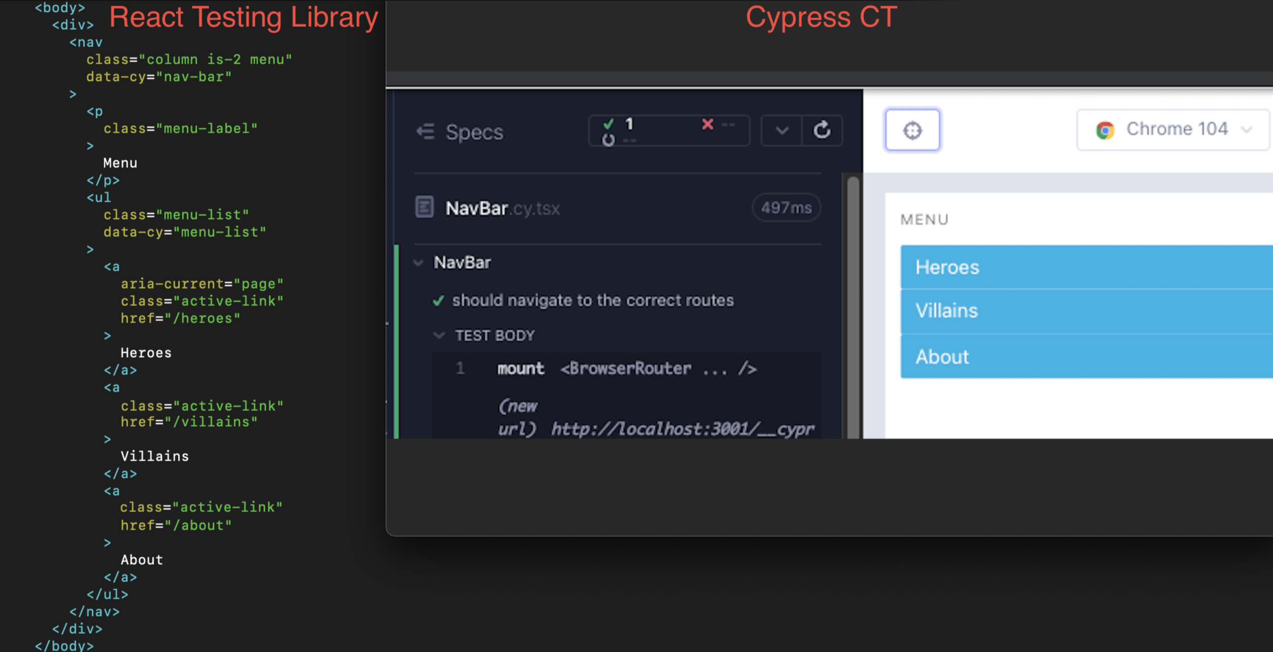This screenshot has width=1273, height=652.
Task: Click the 497ms duration badge
Action: (786, 208)
